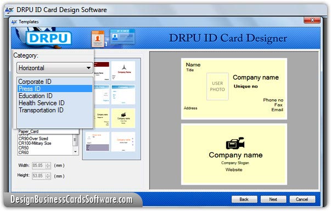Select the template with airplane logo
Screen dimensions: 331x211
124,71
